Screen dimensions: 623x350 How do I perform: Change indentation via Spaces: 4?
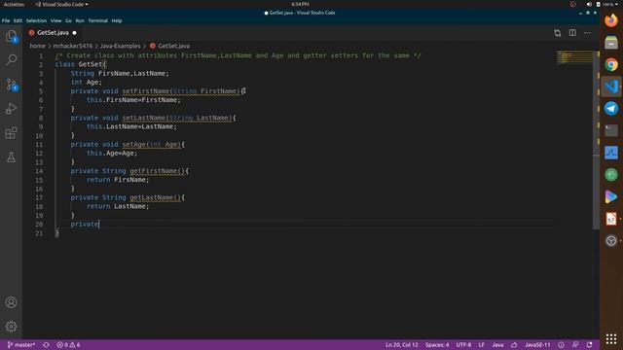click(x=437, y=345)
